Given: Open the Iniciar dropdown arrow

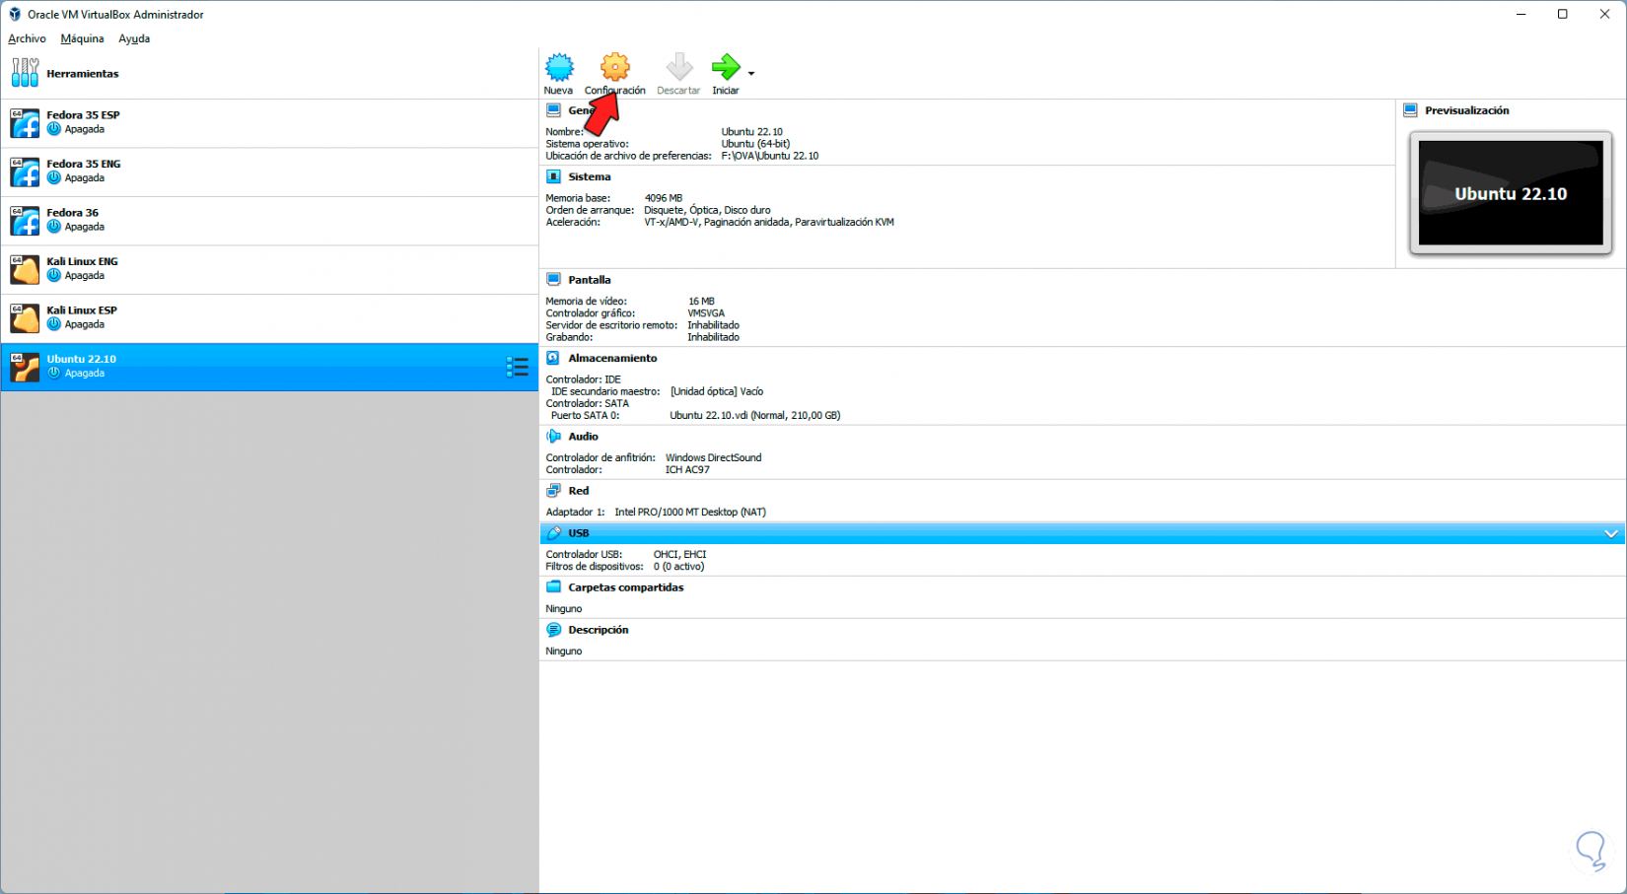Looking at the screenshot, I should [x=751, y=74].
